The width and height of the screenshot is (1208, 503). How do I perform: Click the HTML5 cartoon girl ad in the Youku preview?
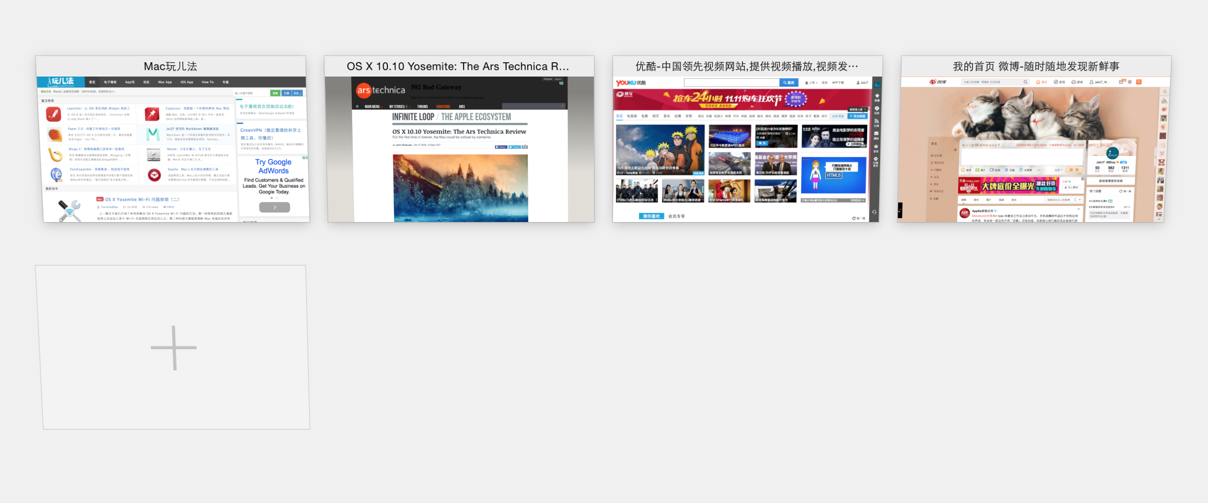click(x=834, y=175)
